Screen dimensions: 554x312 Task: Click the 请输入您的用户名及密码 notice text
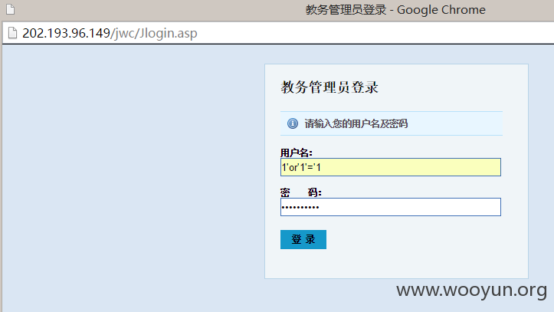point(356,123)
